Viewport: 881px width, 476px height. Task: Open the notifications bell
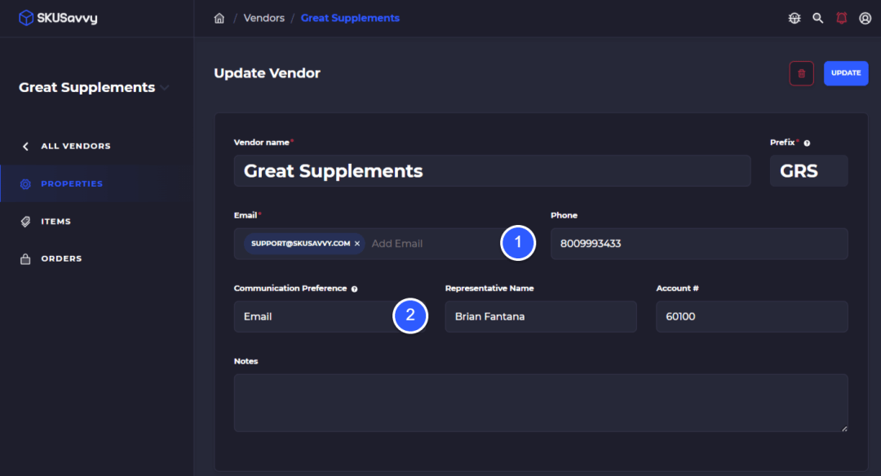(842, 18)
